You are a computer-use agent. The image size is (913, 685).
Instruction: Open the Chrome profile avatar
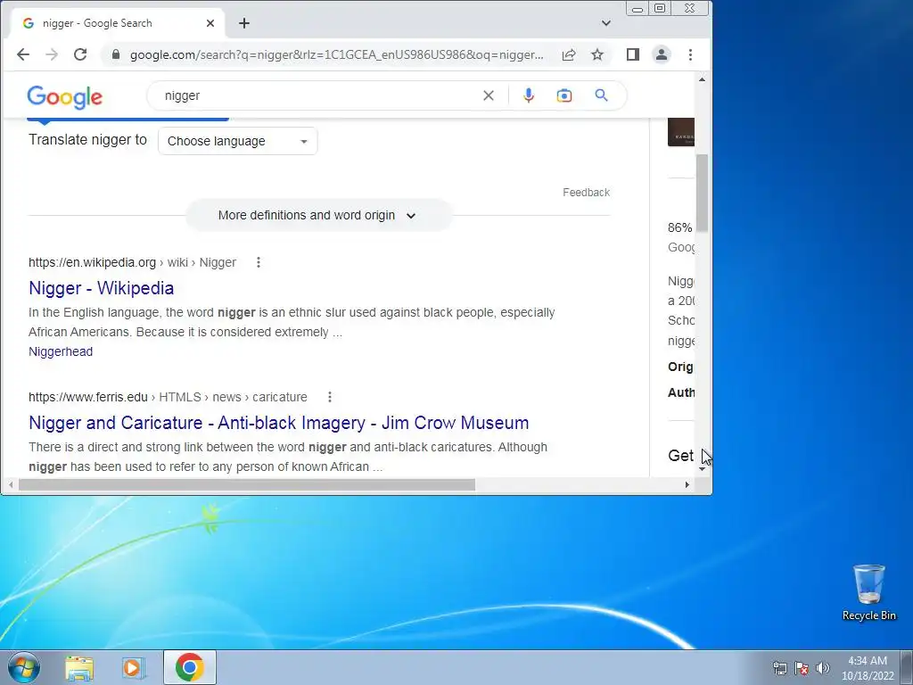tap(662, 54)
